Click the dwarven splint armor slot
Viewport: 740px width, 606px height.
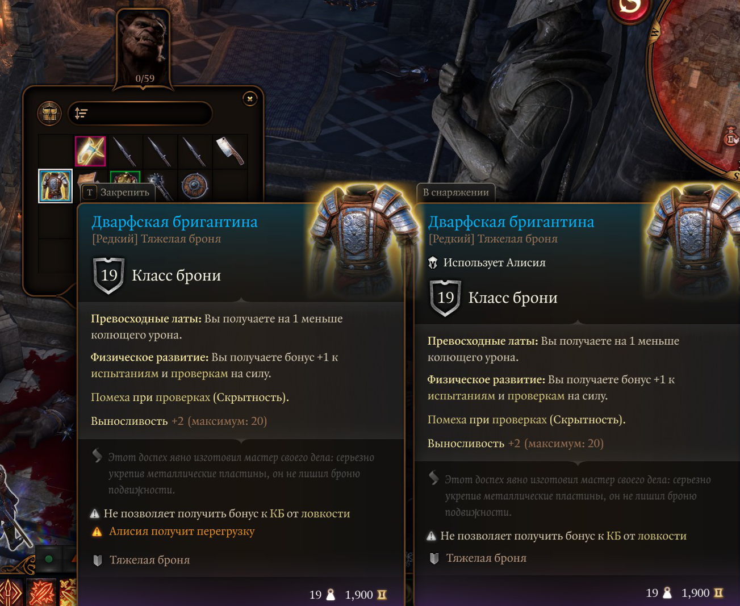coord(56,186)
